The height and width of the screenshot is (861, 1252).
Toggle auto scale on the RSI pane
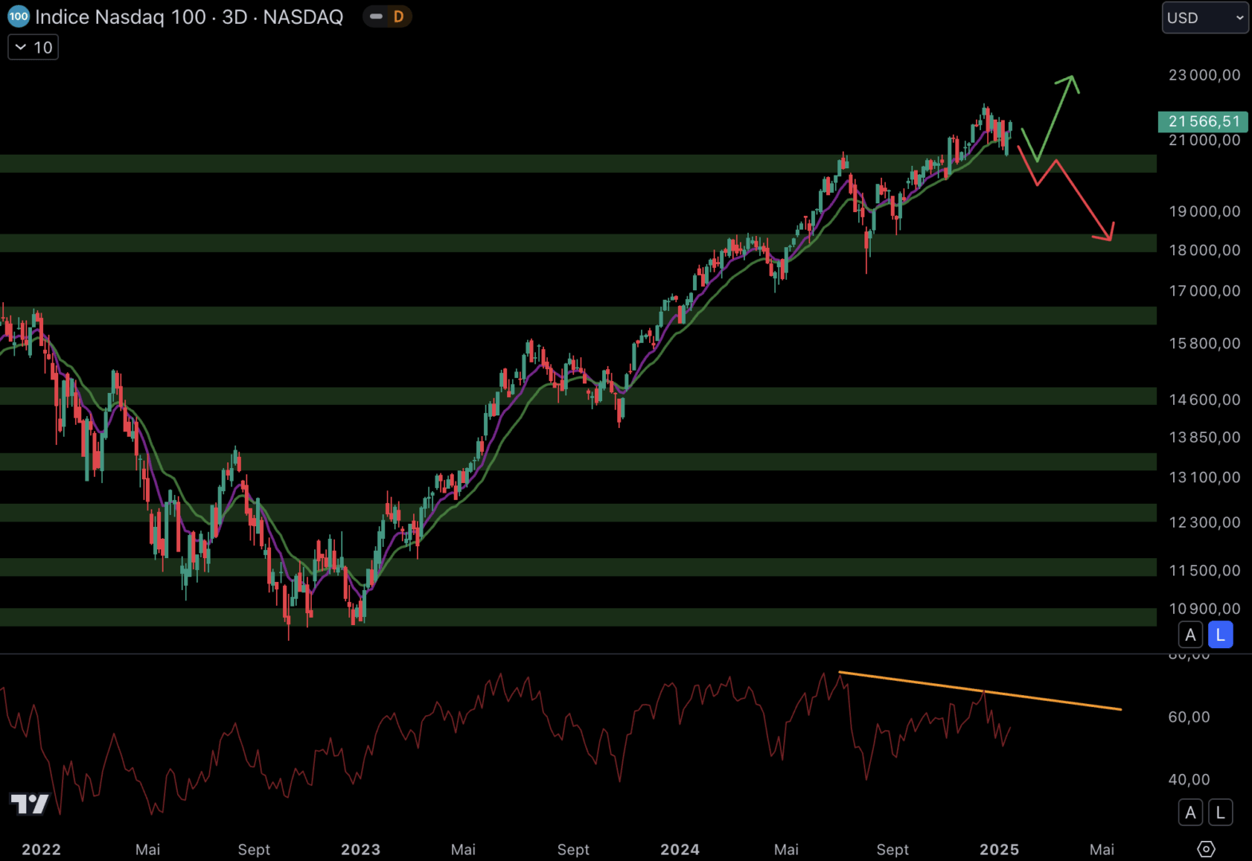(x=1191, y=812)
